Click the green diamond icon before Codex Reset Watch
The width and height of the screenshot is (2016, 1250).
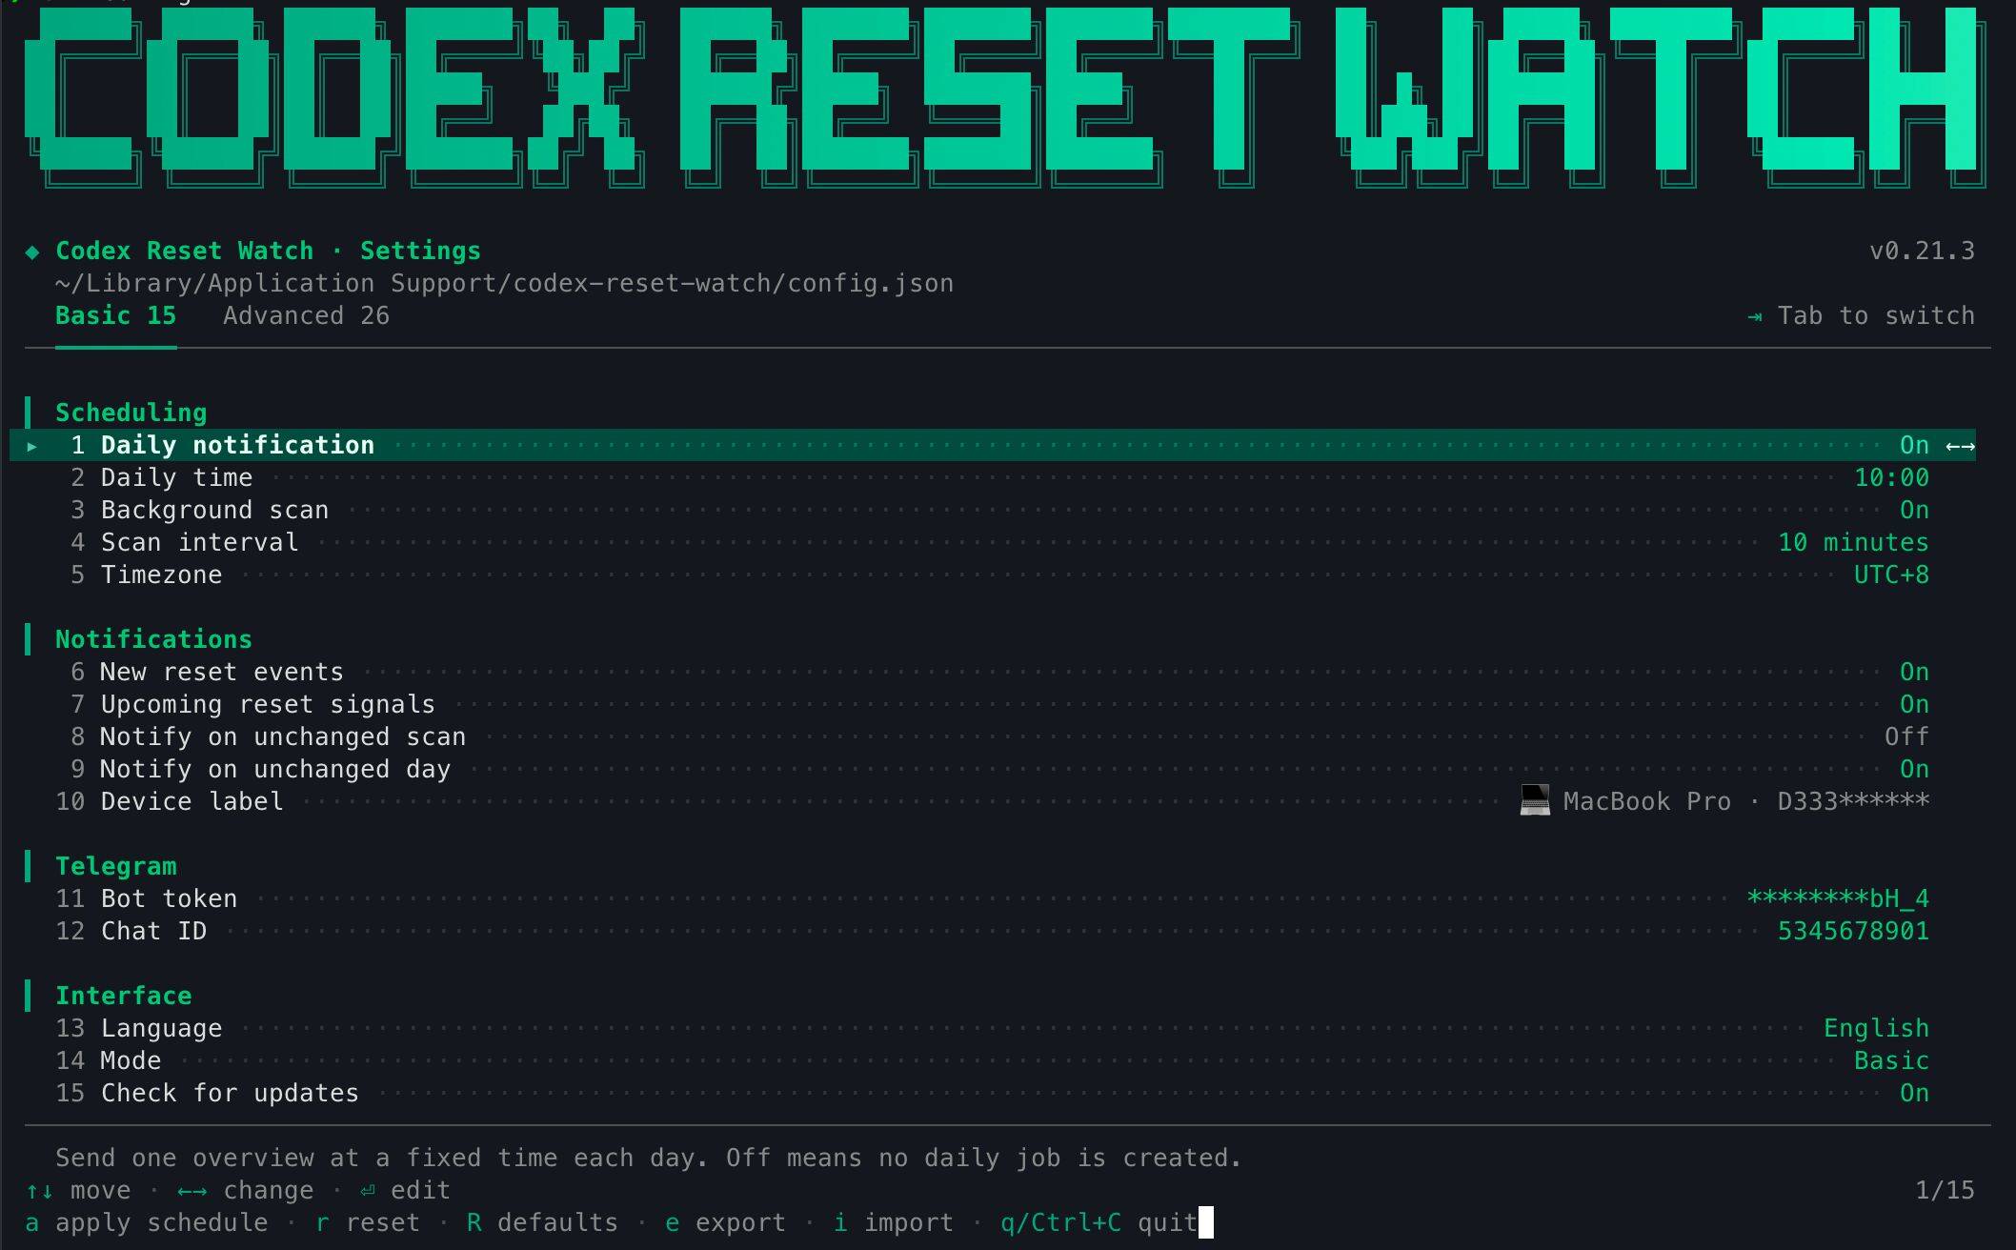[x=32, y=252]
